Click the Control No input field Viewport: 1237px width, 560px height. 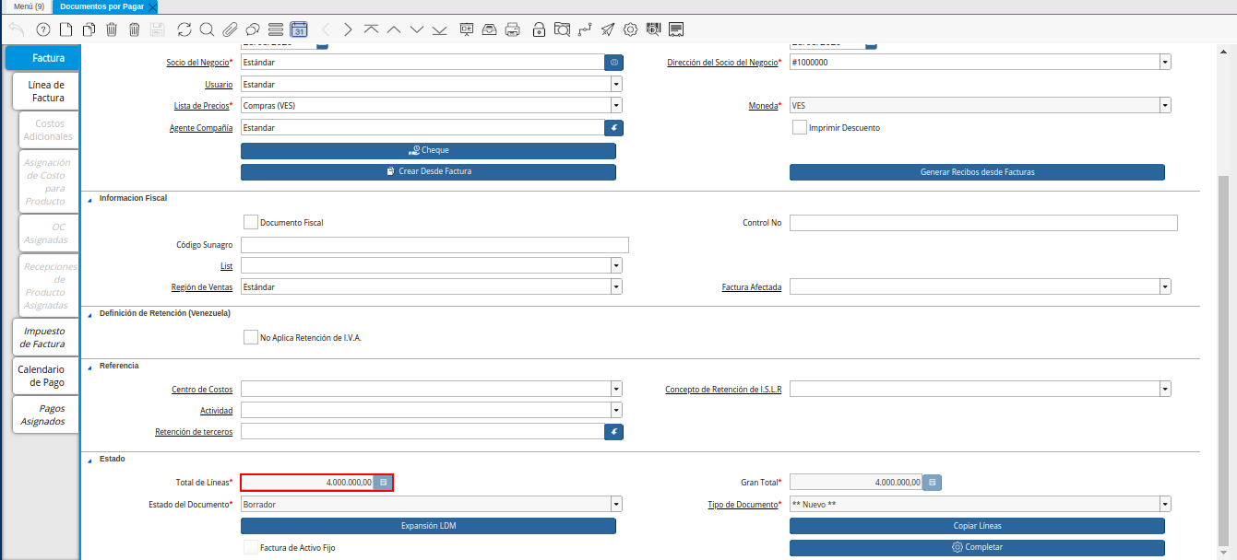coord(983,223)
